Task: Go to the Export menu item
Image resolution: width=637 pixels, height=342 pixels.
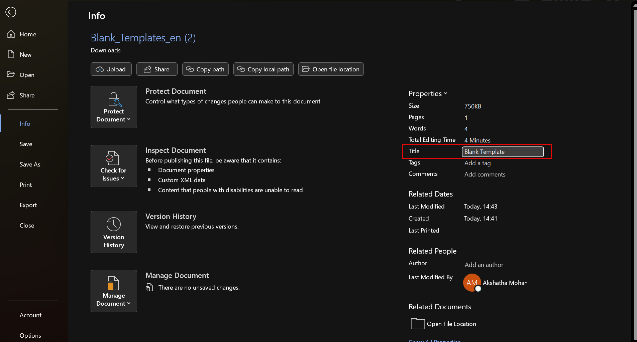Action: coord(28,205)
